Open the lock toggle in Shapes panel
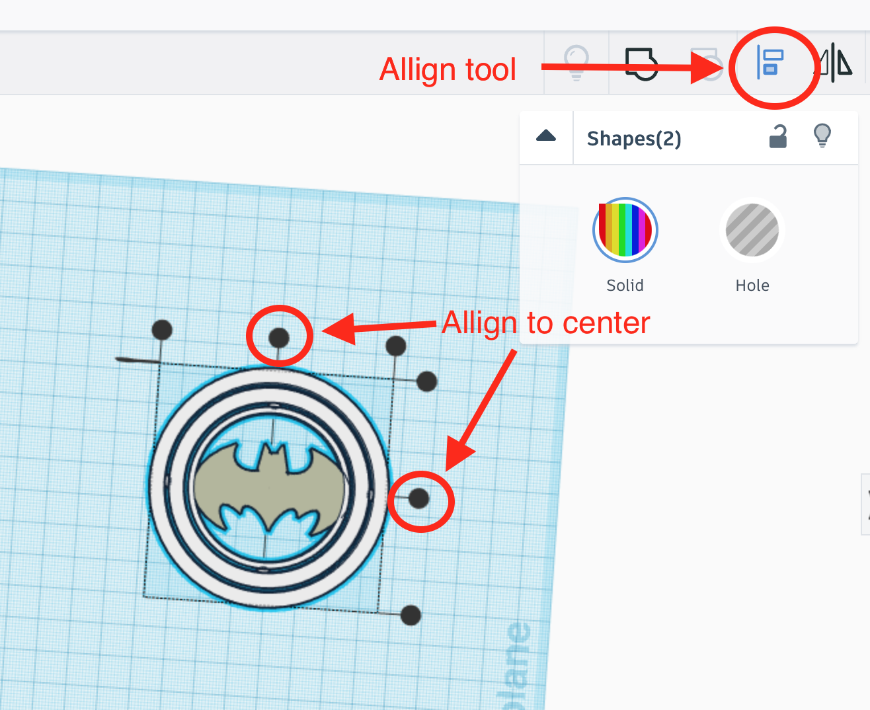Image resolution: width=870 pixels, height=710 pixels. coord(778,136)
